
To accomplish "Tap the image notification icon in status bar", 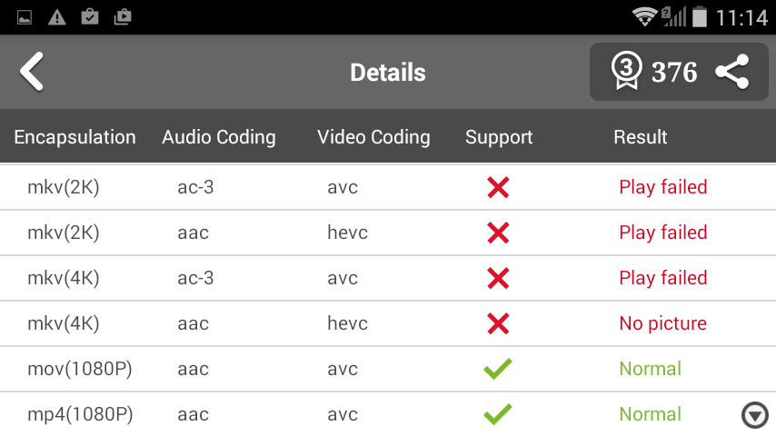I will point(25,18).
